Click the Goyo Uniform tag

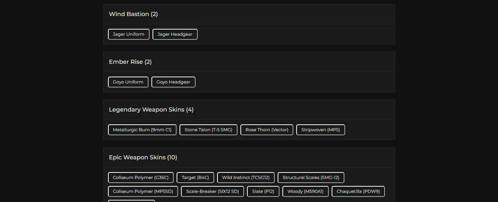pyautogui.click(x=128, y=82)
